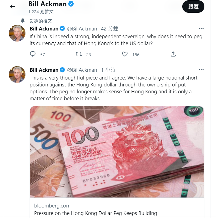
Task: Open Bill Ackman avatar on pinned tweet
Action: point(17,33)
